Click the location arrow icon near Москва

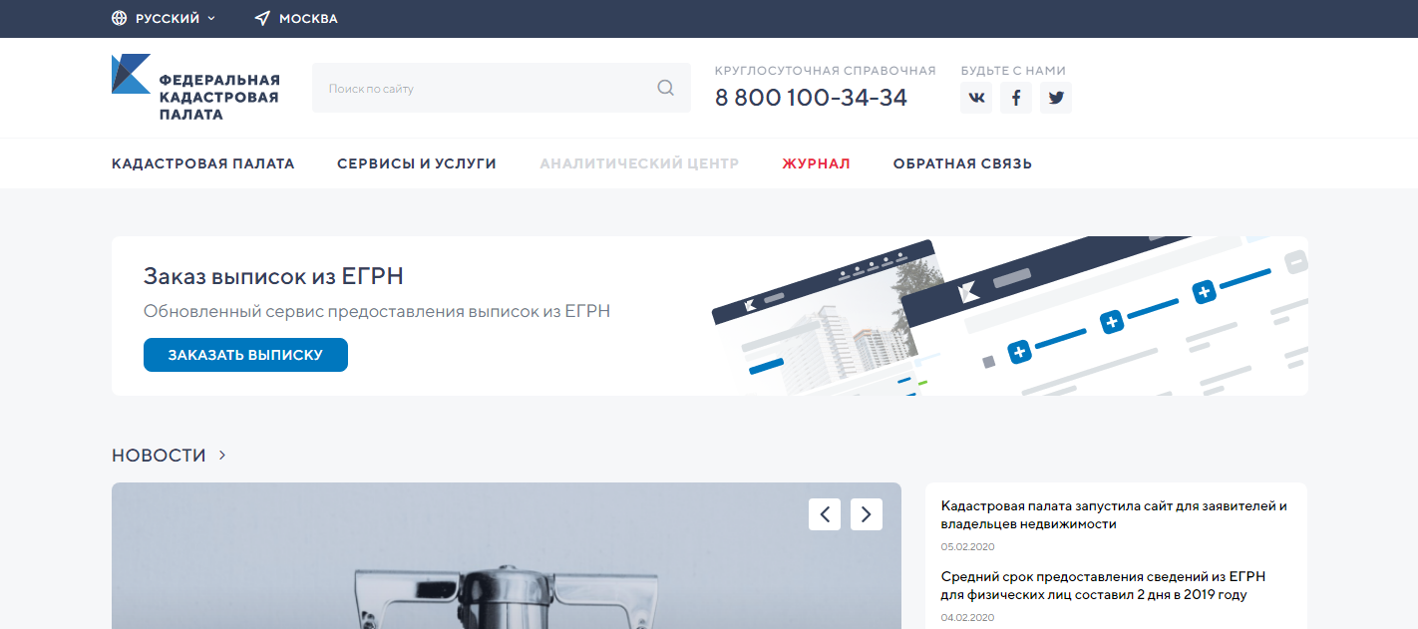pyautogui.click(x=262, y=19)
